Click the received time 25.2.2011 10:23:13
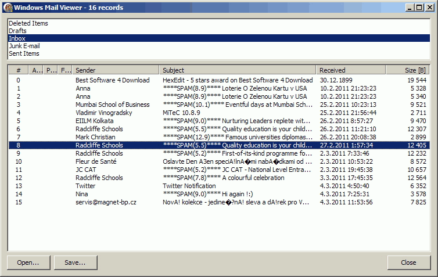This screenshot has height=277, width=438. (x=348, y=105)
